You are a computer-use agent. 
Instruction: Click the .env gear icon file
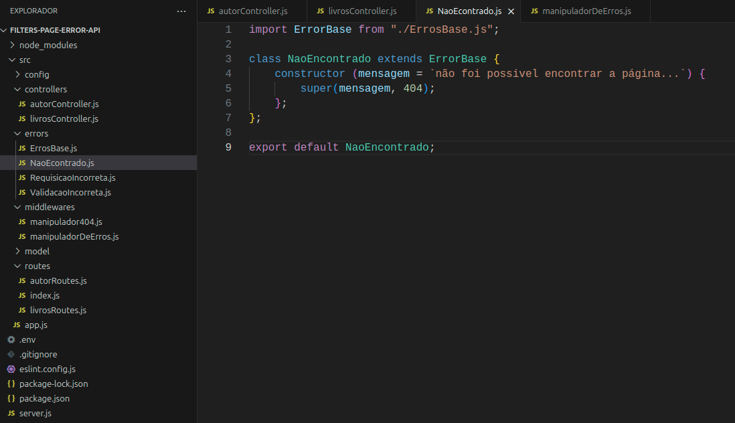click(x=27, y=339)
